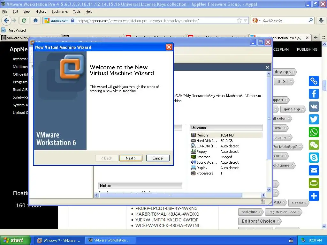This screenshot has width=327, height=245.
Task: Click the classic tag
Action: pos(299,203)
